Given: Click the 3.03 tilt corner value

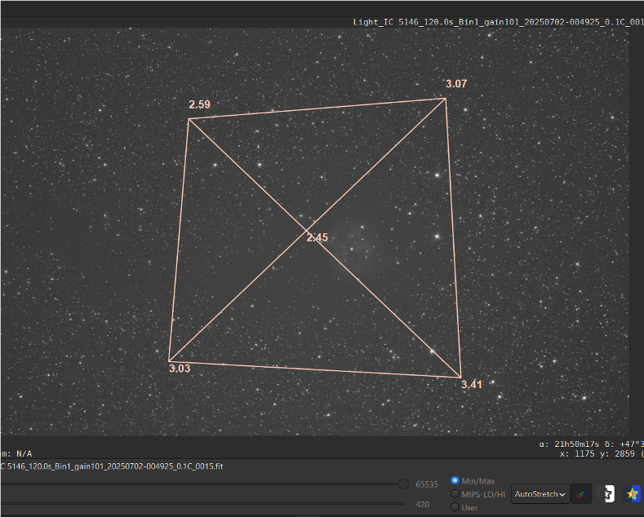Looking at the screenshot, I should click(180, 369).
